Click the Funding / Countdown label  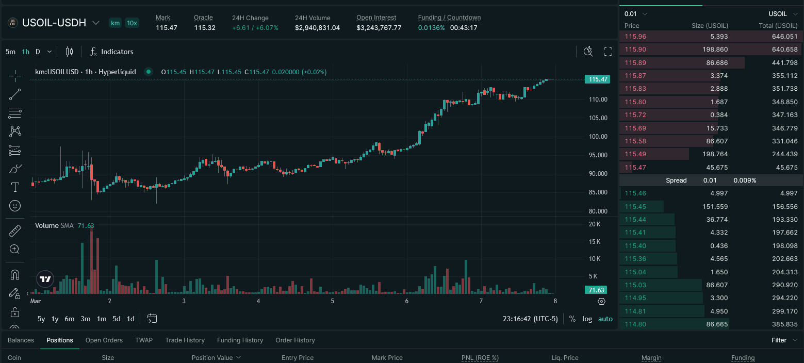(x=449, y=18)
